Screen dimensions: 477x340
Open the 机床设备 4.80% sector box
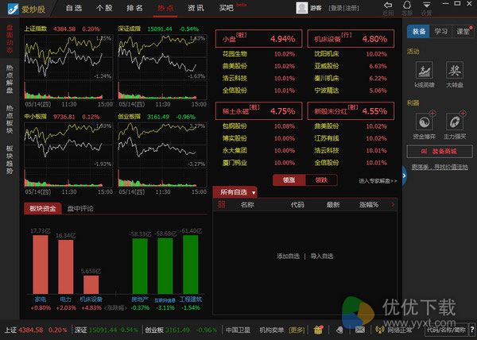[351, 39]
